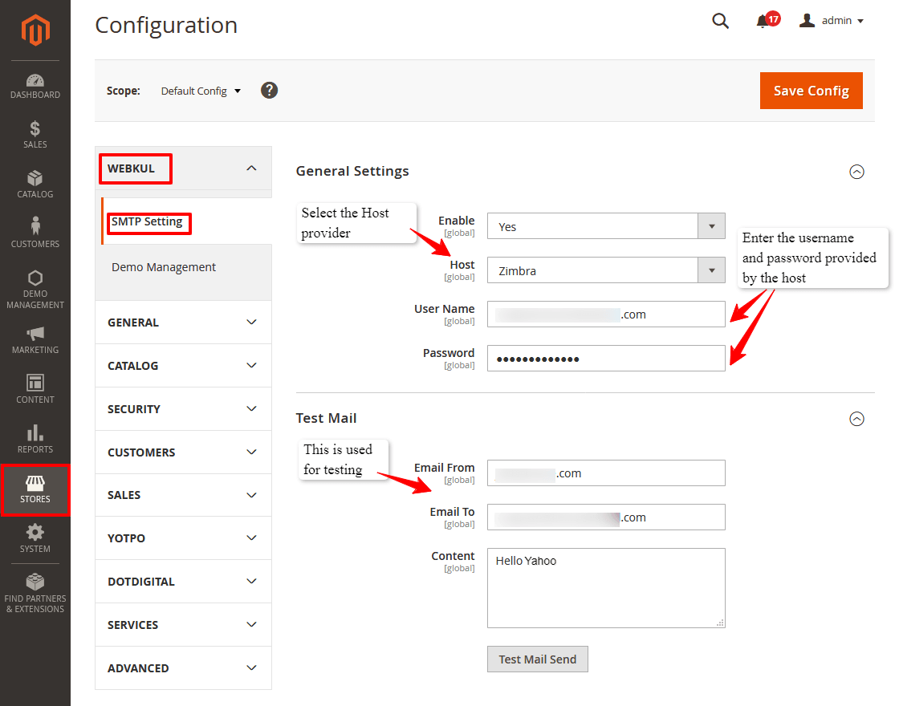Click the Test Mail Send button
Screen dimensions: 899x706
coord(537,659)
